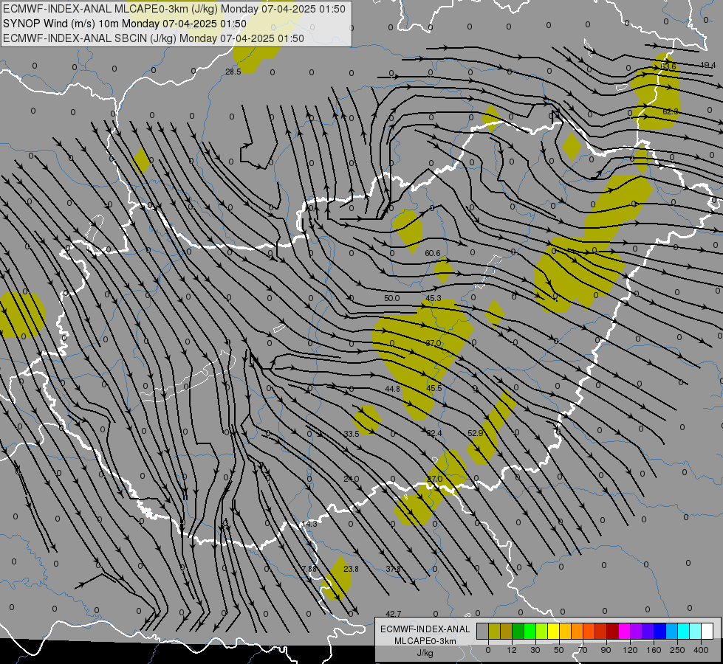
Task: Click the magenta legend swatch
Action: tap(624, 632)
